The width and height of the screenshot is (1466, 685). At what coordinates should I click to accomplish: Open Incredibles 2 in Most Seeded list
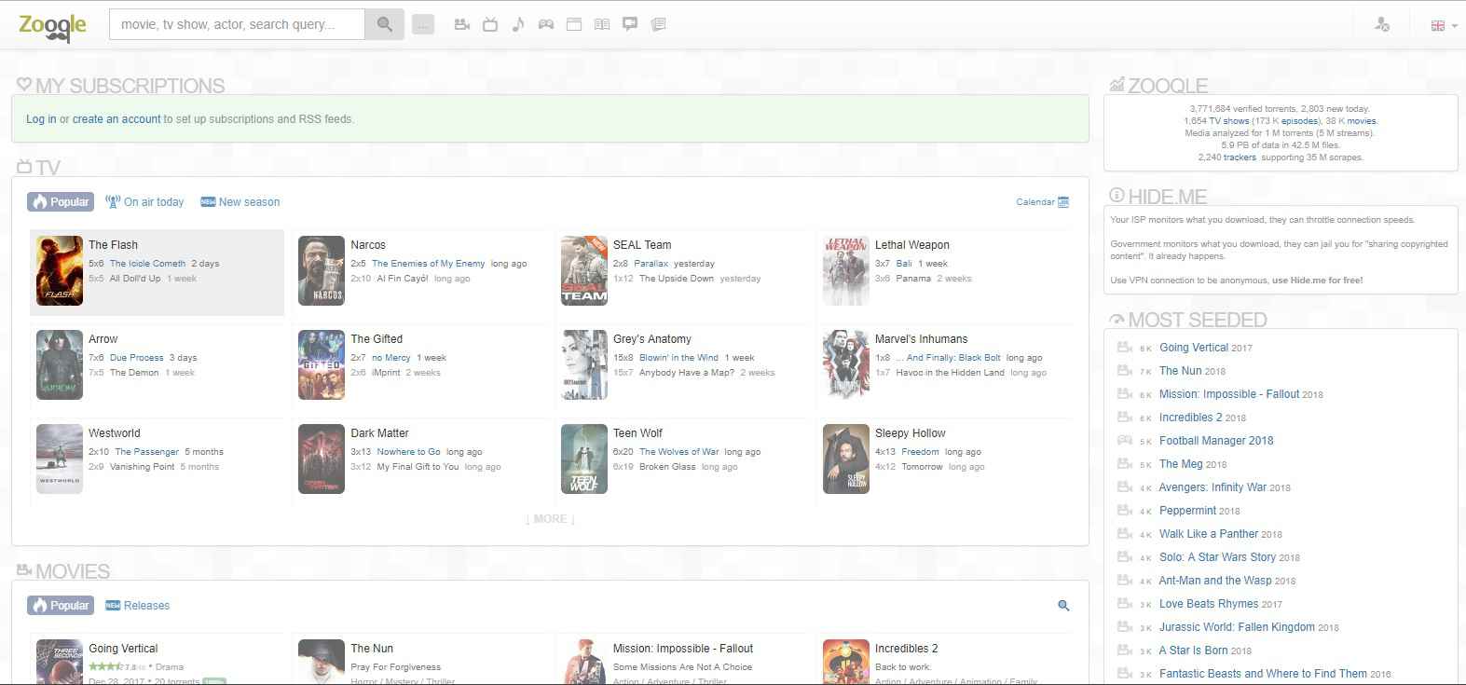[x=1191, y=418]
